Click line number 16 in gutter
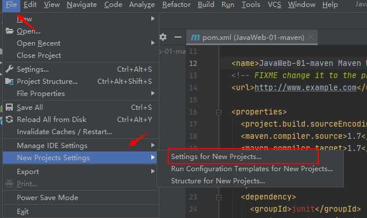The width and height of the screenshot is (367, 218). point(193,112)
